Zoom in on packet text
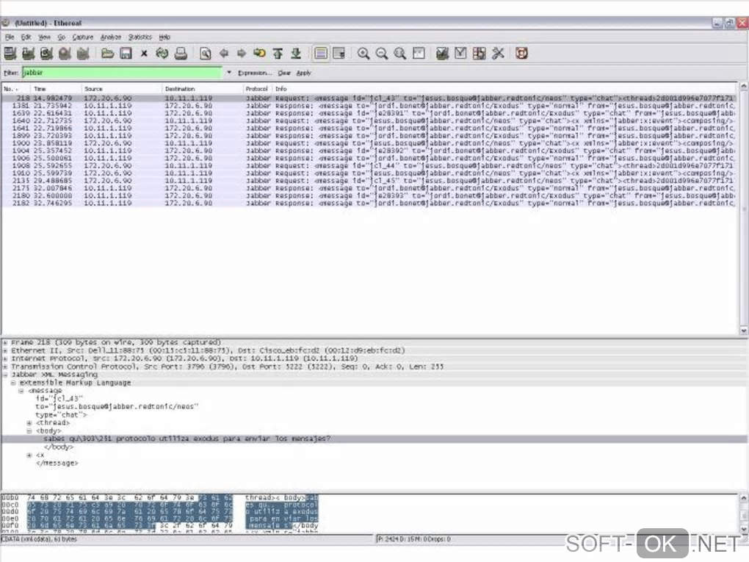 363,54
